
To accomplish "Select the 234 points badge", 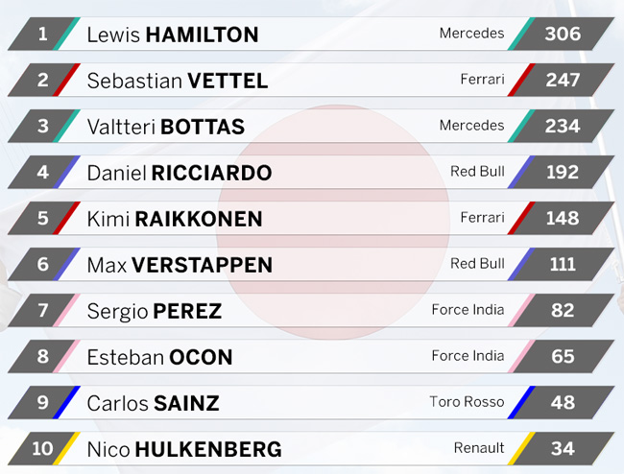I will point(563,126).
